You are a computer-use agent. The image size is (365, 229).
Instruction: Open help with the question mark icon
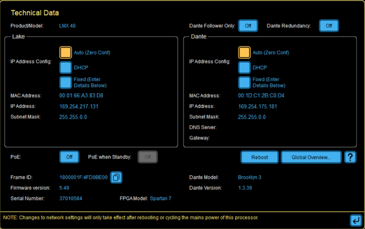pos(350,157)
